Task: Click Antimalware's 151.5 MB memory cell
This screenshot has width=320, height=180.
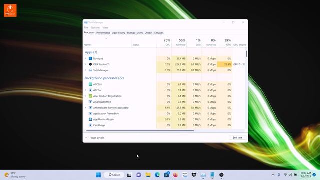Action: (x=179, y=108)
